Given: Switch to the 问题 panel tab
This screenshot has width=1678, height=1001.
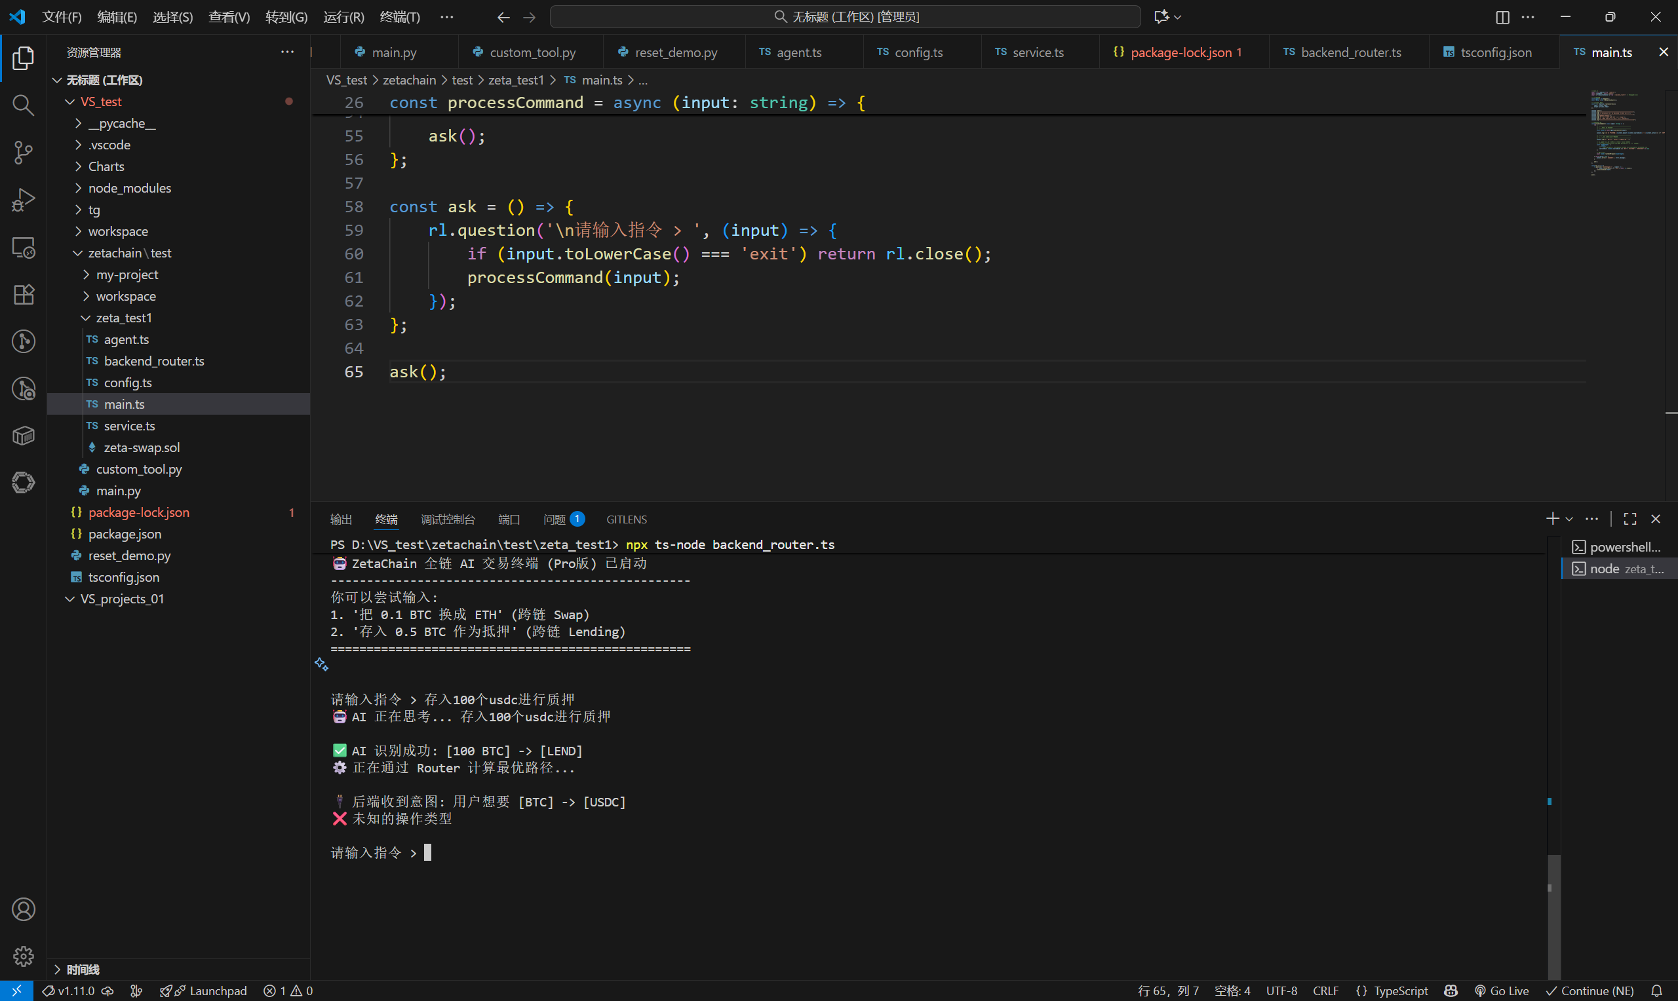Looking at the screenshot, I should click(564, 519).
